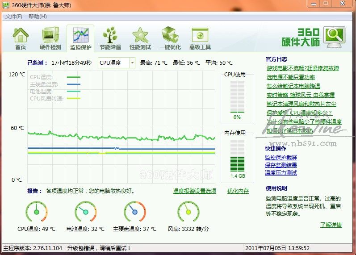Click the 了解详情 link
This screenshot has width=356, height=255.
[x=331, y=225]
